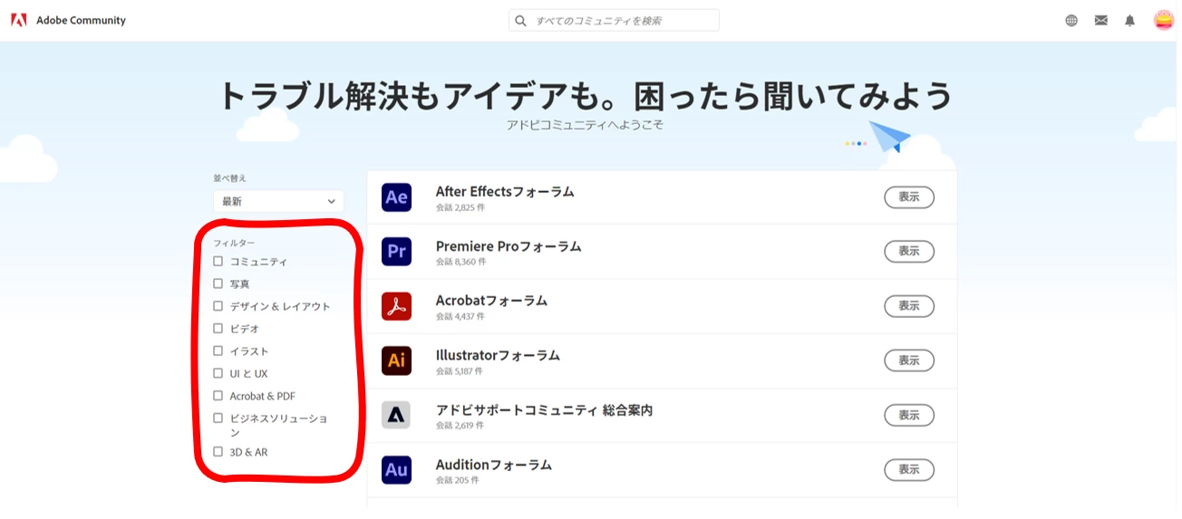Click 表示 button for Premiere Pro forum
This screenshot has height=519, width=1182.
pyautogui.click(x=908, y=251)
